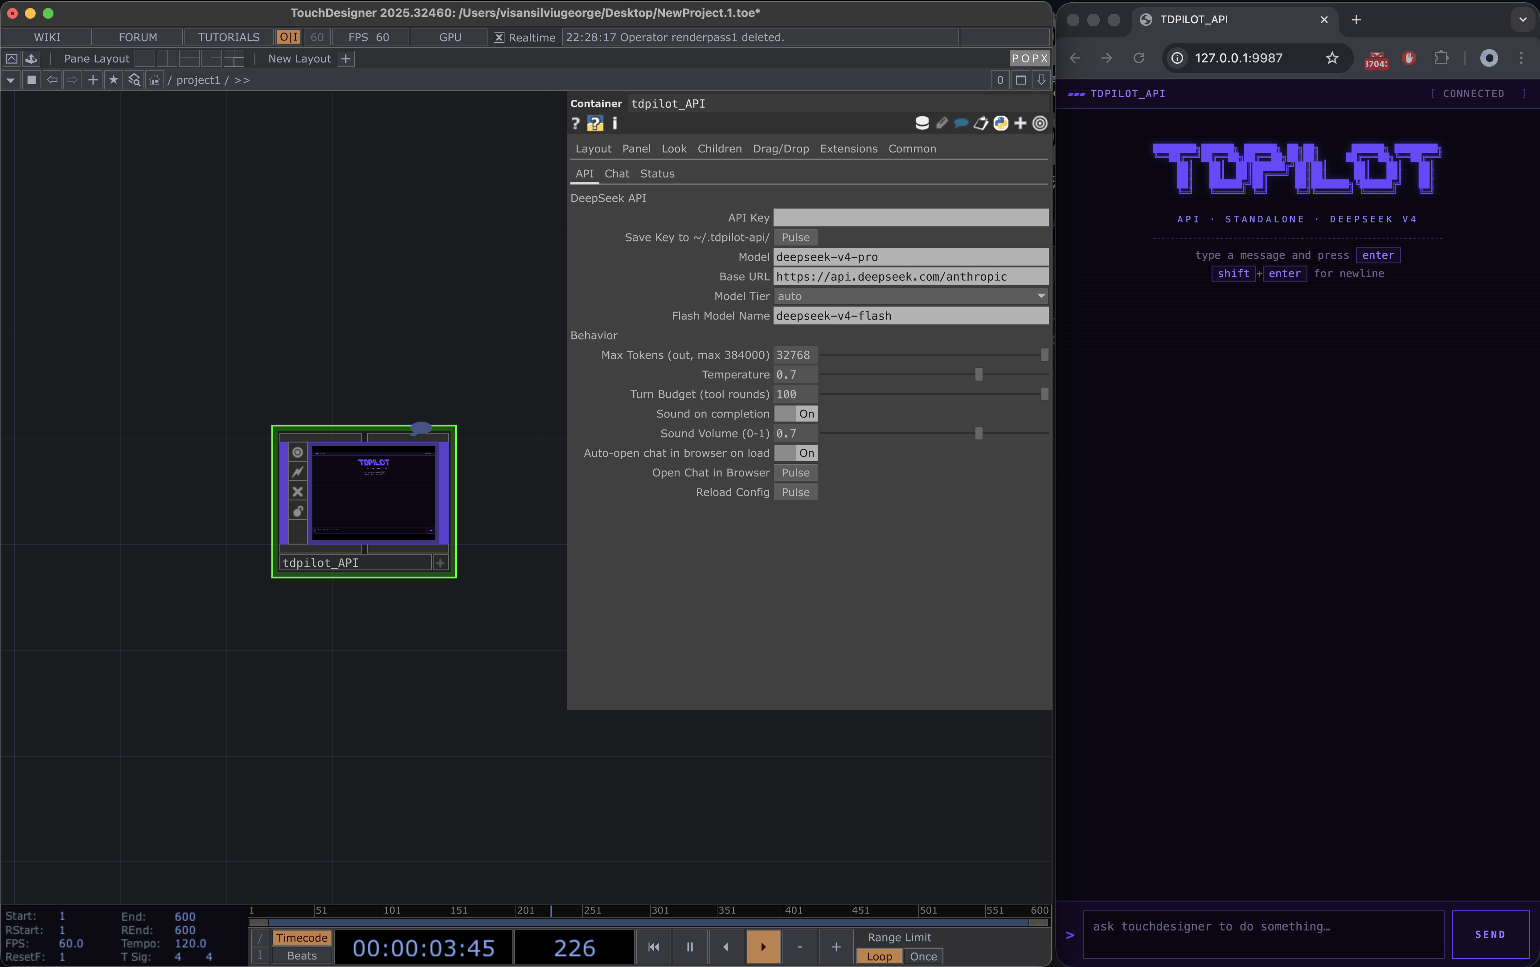Open the Extensions parameter page

(x=849, y=148)
